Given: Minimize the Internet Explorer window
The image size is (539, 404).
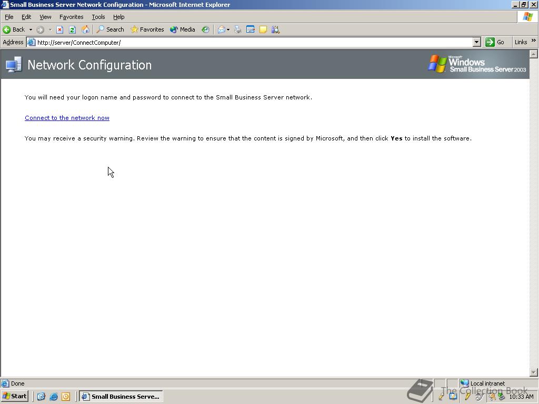Looking at the screenshot, I should click(515, 4).
